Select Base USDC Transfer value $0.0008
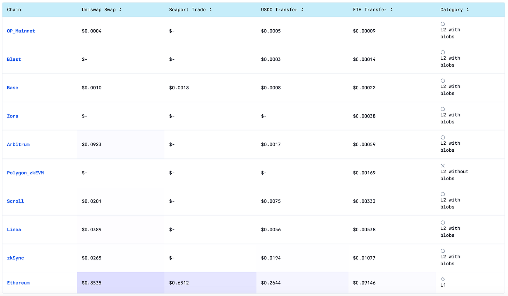The image size is (508, 296). pyautogui.click(x=271, y=88)
